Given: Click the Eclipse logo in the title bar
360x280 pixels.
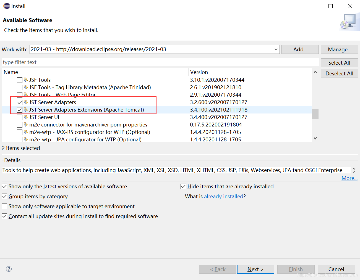Looking at the screenshot, I should [6, 6].
